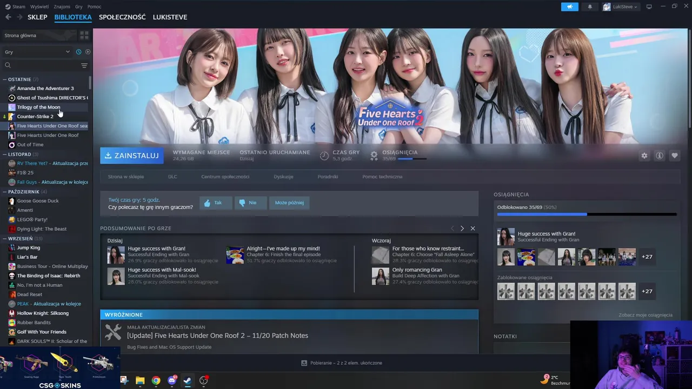Expand locked achievements +27 tile
The height and width of the screenshot is (389, 692).
point(647,291)
